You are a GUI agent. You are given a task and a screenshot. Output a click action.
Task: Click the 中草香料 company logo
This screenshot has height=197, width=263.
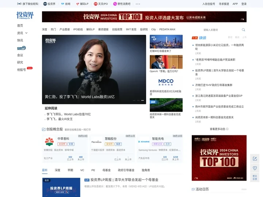coord(49,142)
